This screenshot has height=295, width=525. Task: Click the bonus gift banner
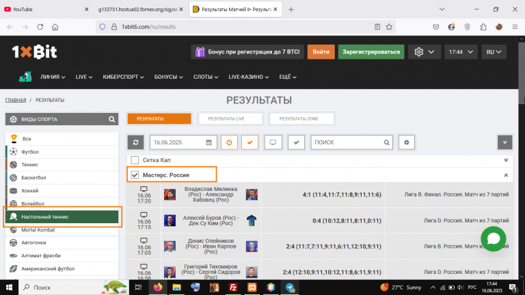[x=247, y=52]
